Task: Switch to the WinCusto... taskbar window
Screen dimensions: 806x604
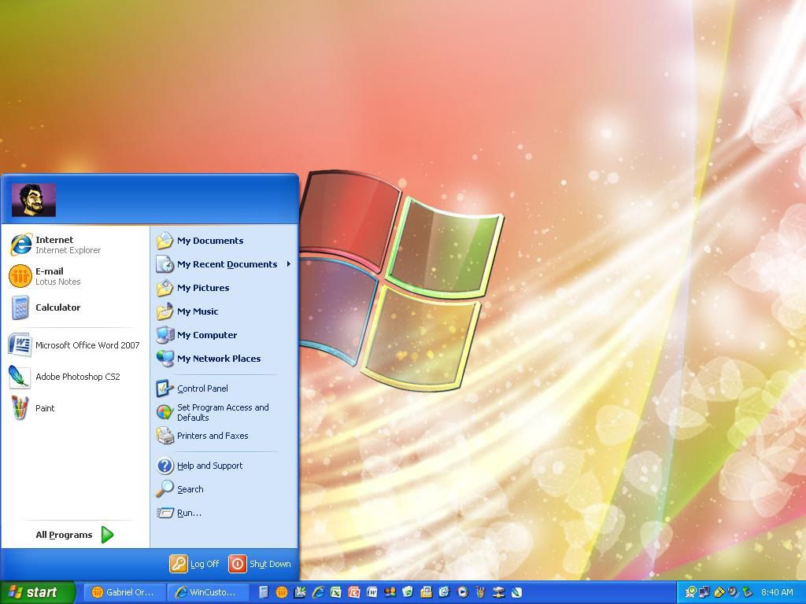Action: [x=208, y=592]
